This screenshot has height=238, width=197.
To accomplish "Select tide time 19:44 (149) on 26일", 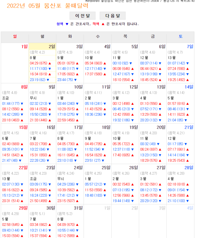I will pyautogui.click(x=121, y=201).
